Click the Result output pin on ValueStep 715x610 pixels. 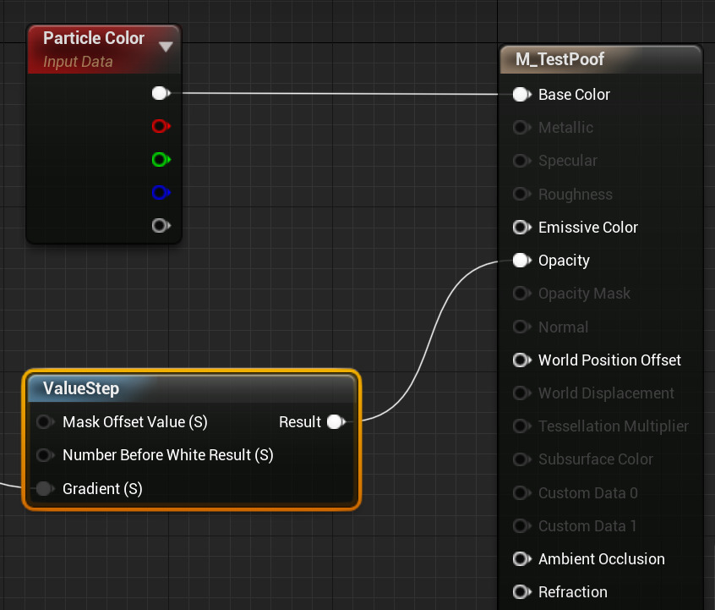click(x=336, y=422)
